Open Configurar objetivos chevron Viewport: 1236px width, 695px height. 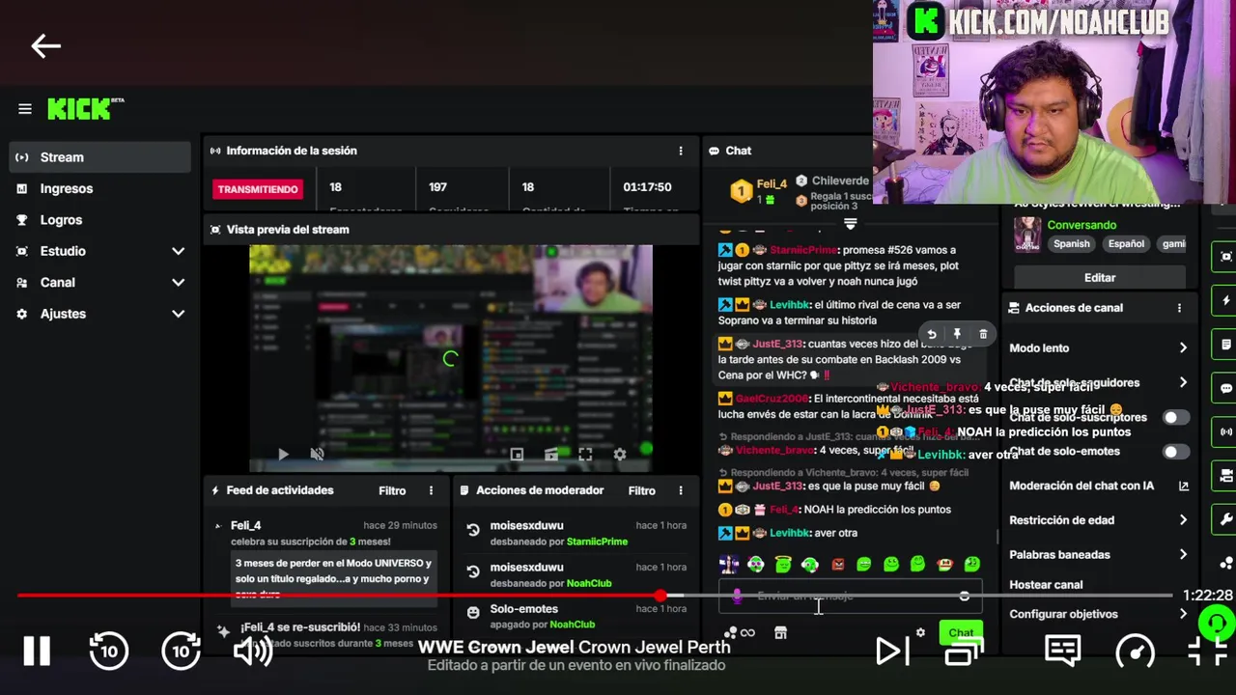[1183, 614]
